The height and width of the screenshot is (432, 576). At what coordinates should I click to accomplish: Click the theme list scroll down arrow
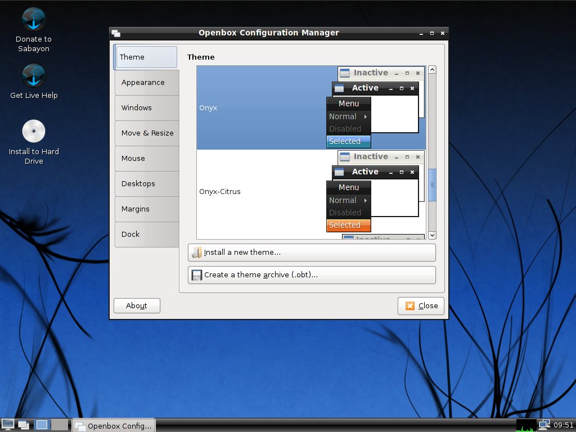(433, 235)
